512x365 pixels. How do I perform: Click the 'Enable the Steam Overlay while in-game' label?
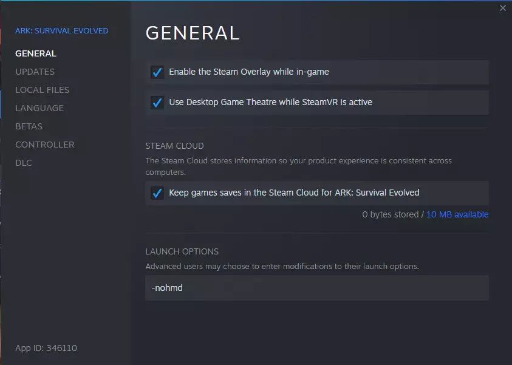pyautogui.click(x=249, y=72)
